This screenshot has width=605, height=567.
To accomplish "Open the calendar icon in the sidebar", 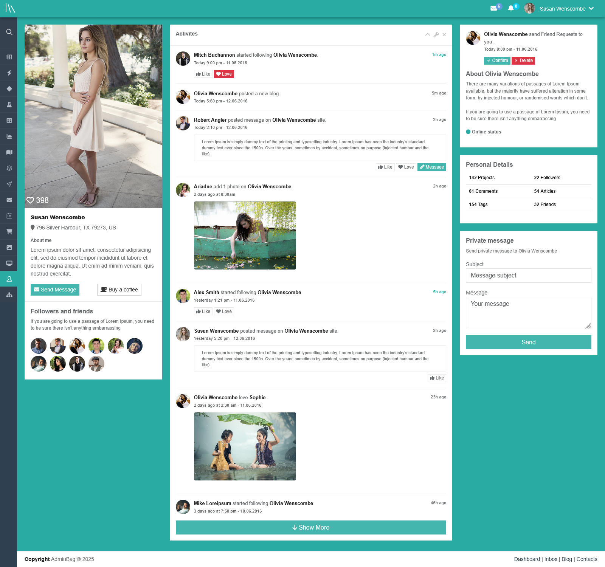I will (9, 216).
